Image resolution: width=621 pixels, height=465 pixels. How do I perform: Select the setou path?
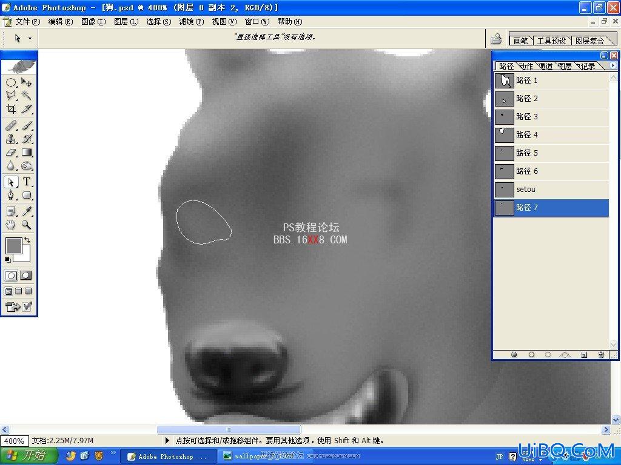click(551, 190)
